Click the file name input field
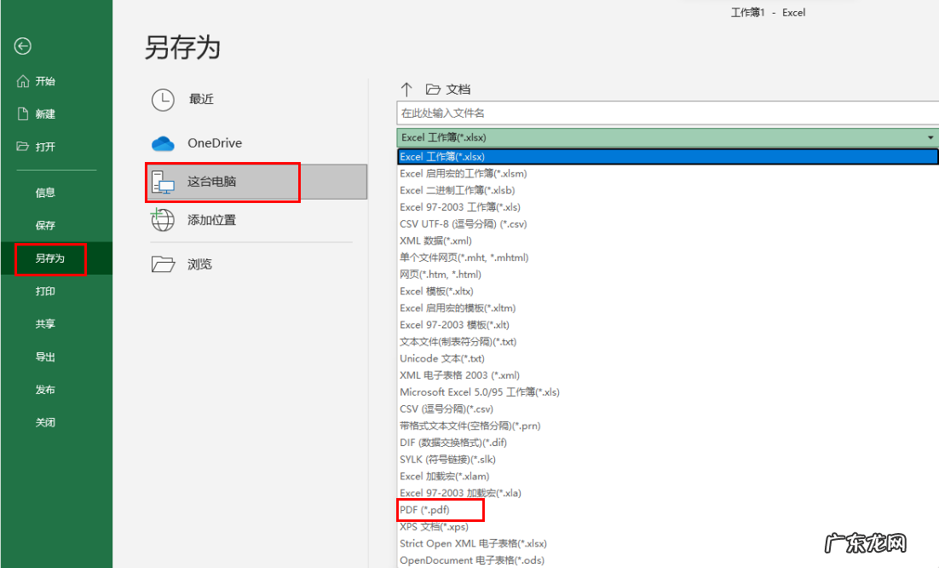 point(668,113)
